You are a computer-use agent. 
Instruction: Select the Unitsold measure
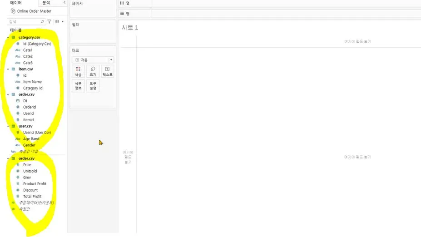click(30, 171)
